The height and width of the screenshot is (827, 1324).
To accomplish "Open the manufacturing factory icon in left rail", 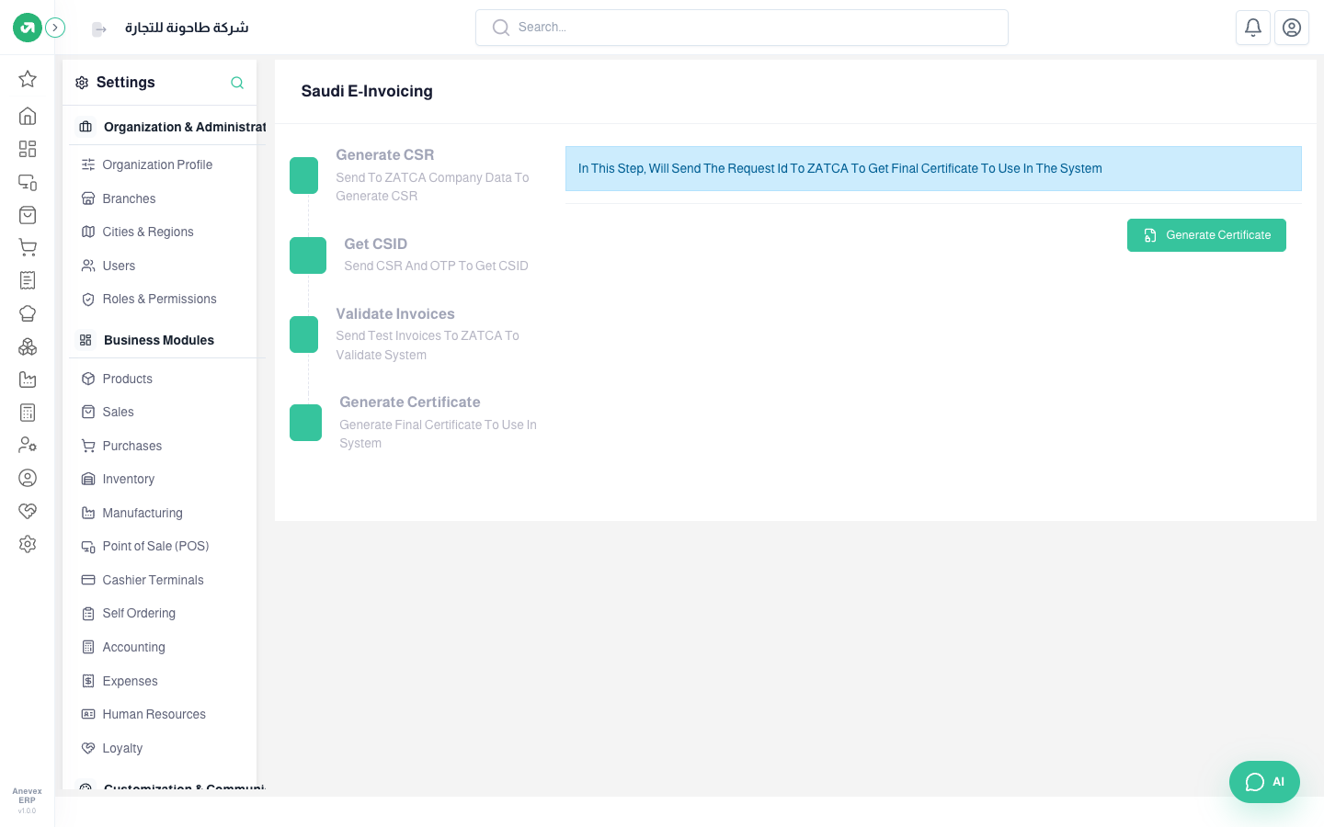I will 28,380.
